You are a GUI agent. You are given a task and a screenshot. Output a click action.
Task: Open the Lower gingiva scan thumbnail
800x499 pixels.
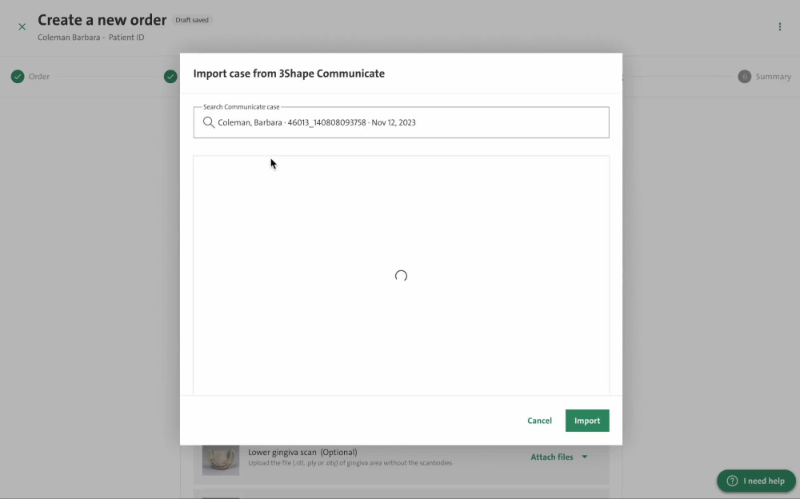point(221,460)
